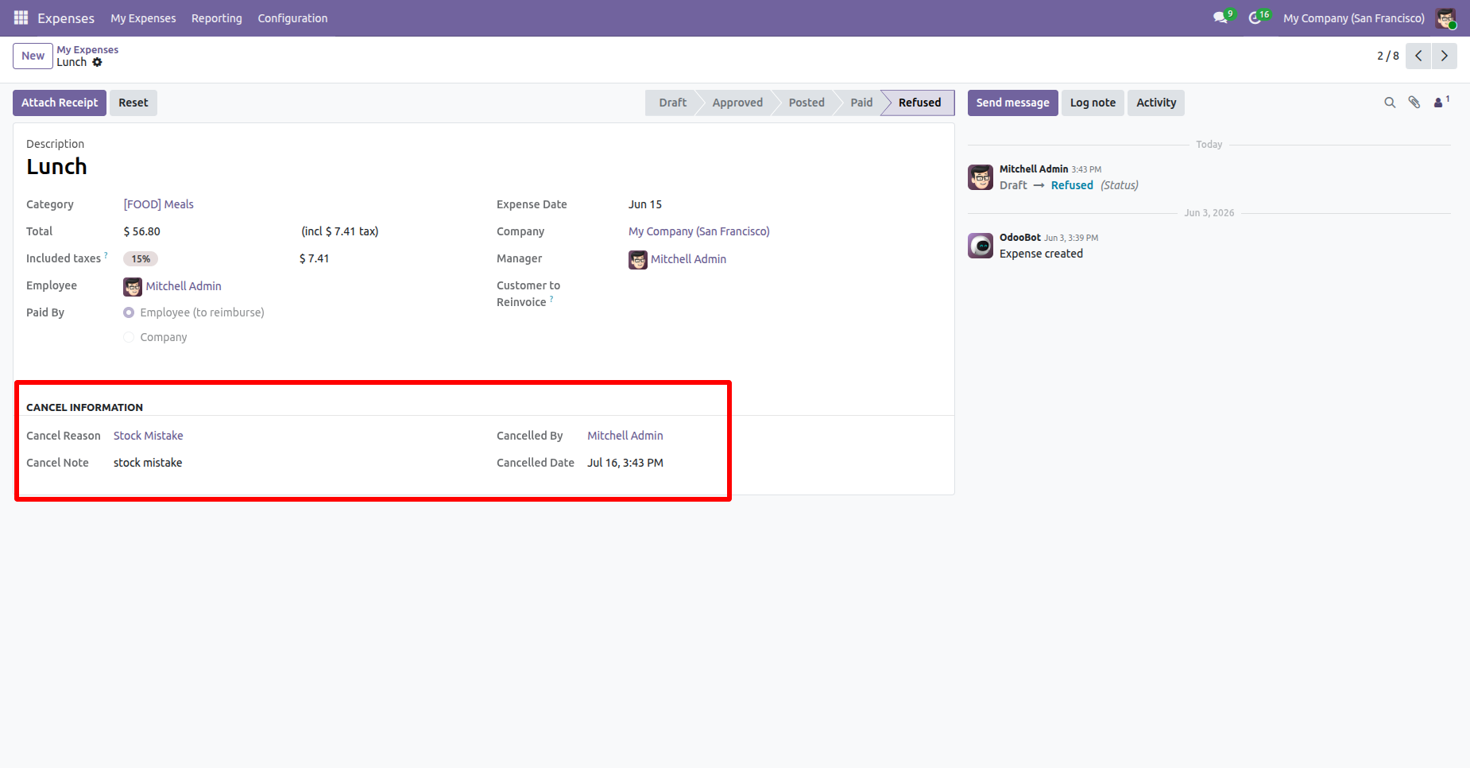This screenshot has width=1470, height=768.
Task: Click the paperclip attachments icon
Action: (x=1414, y=103)
